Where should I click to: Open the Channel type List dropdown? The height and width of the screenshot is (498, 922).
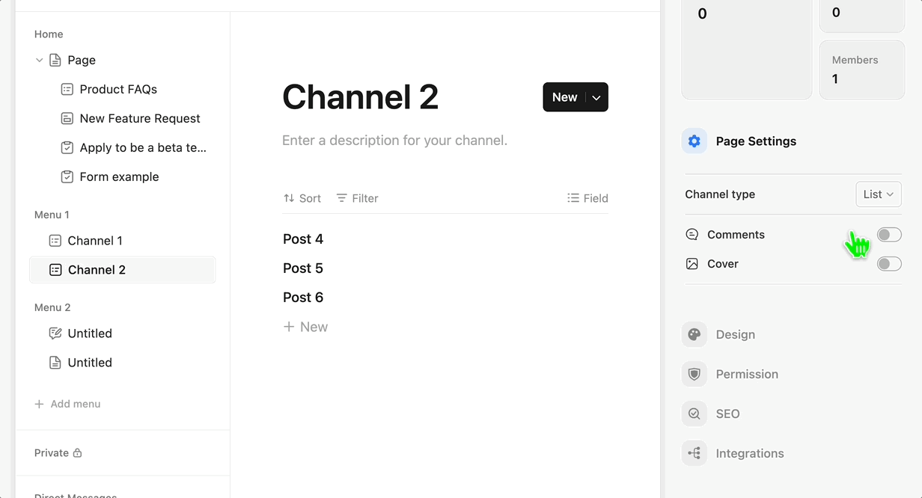(878, 194)
